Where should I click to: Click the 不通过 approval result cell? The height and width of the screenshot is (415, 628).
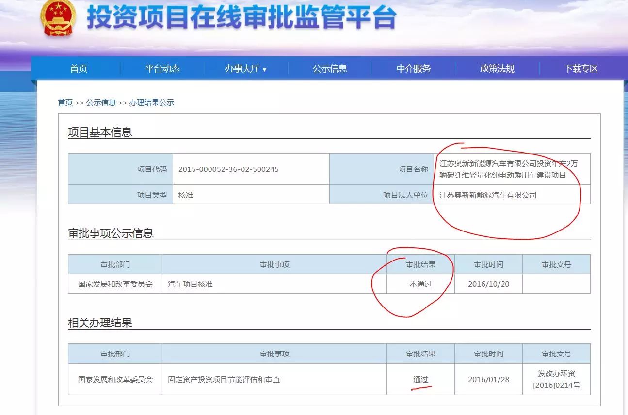tap(420, 284)
